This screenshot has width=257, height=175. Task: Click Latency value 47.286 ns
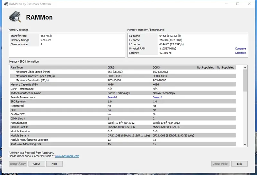(165, 53)
